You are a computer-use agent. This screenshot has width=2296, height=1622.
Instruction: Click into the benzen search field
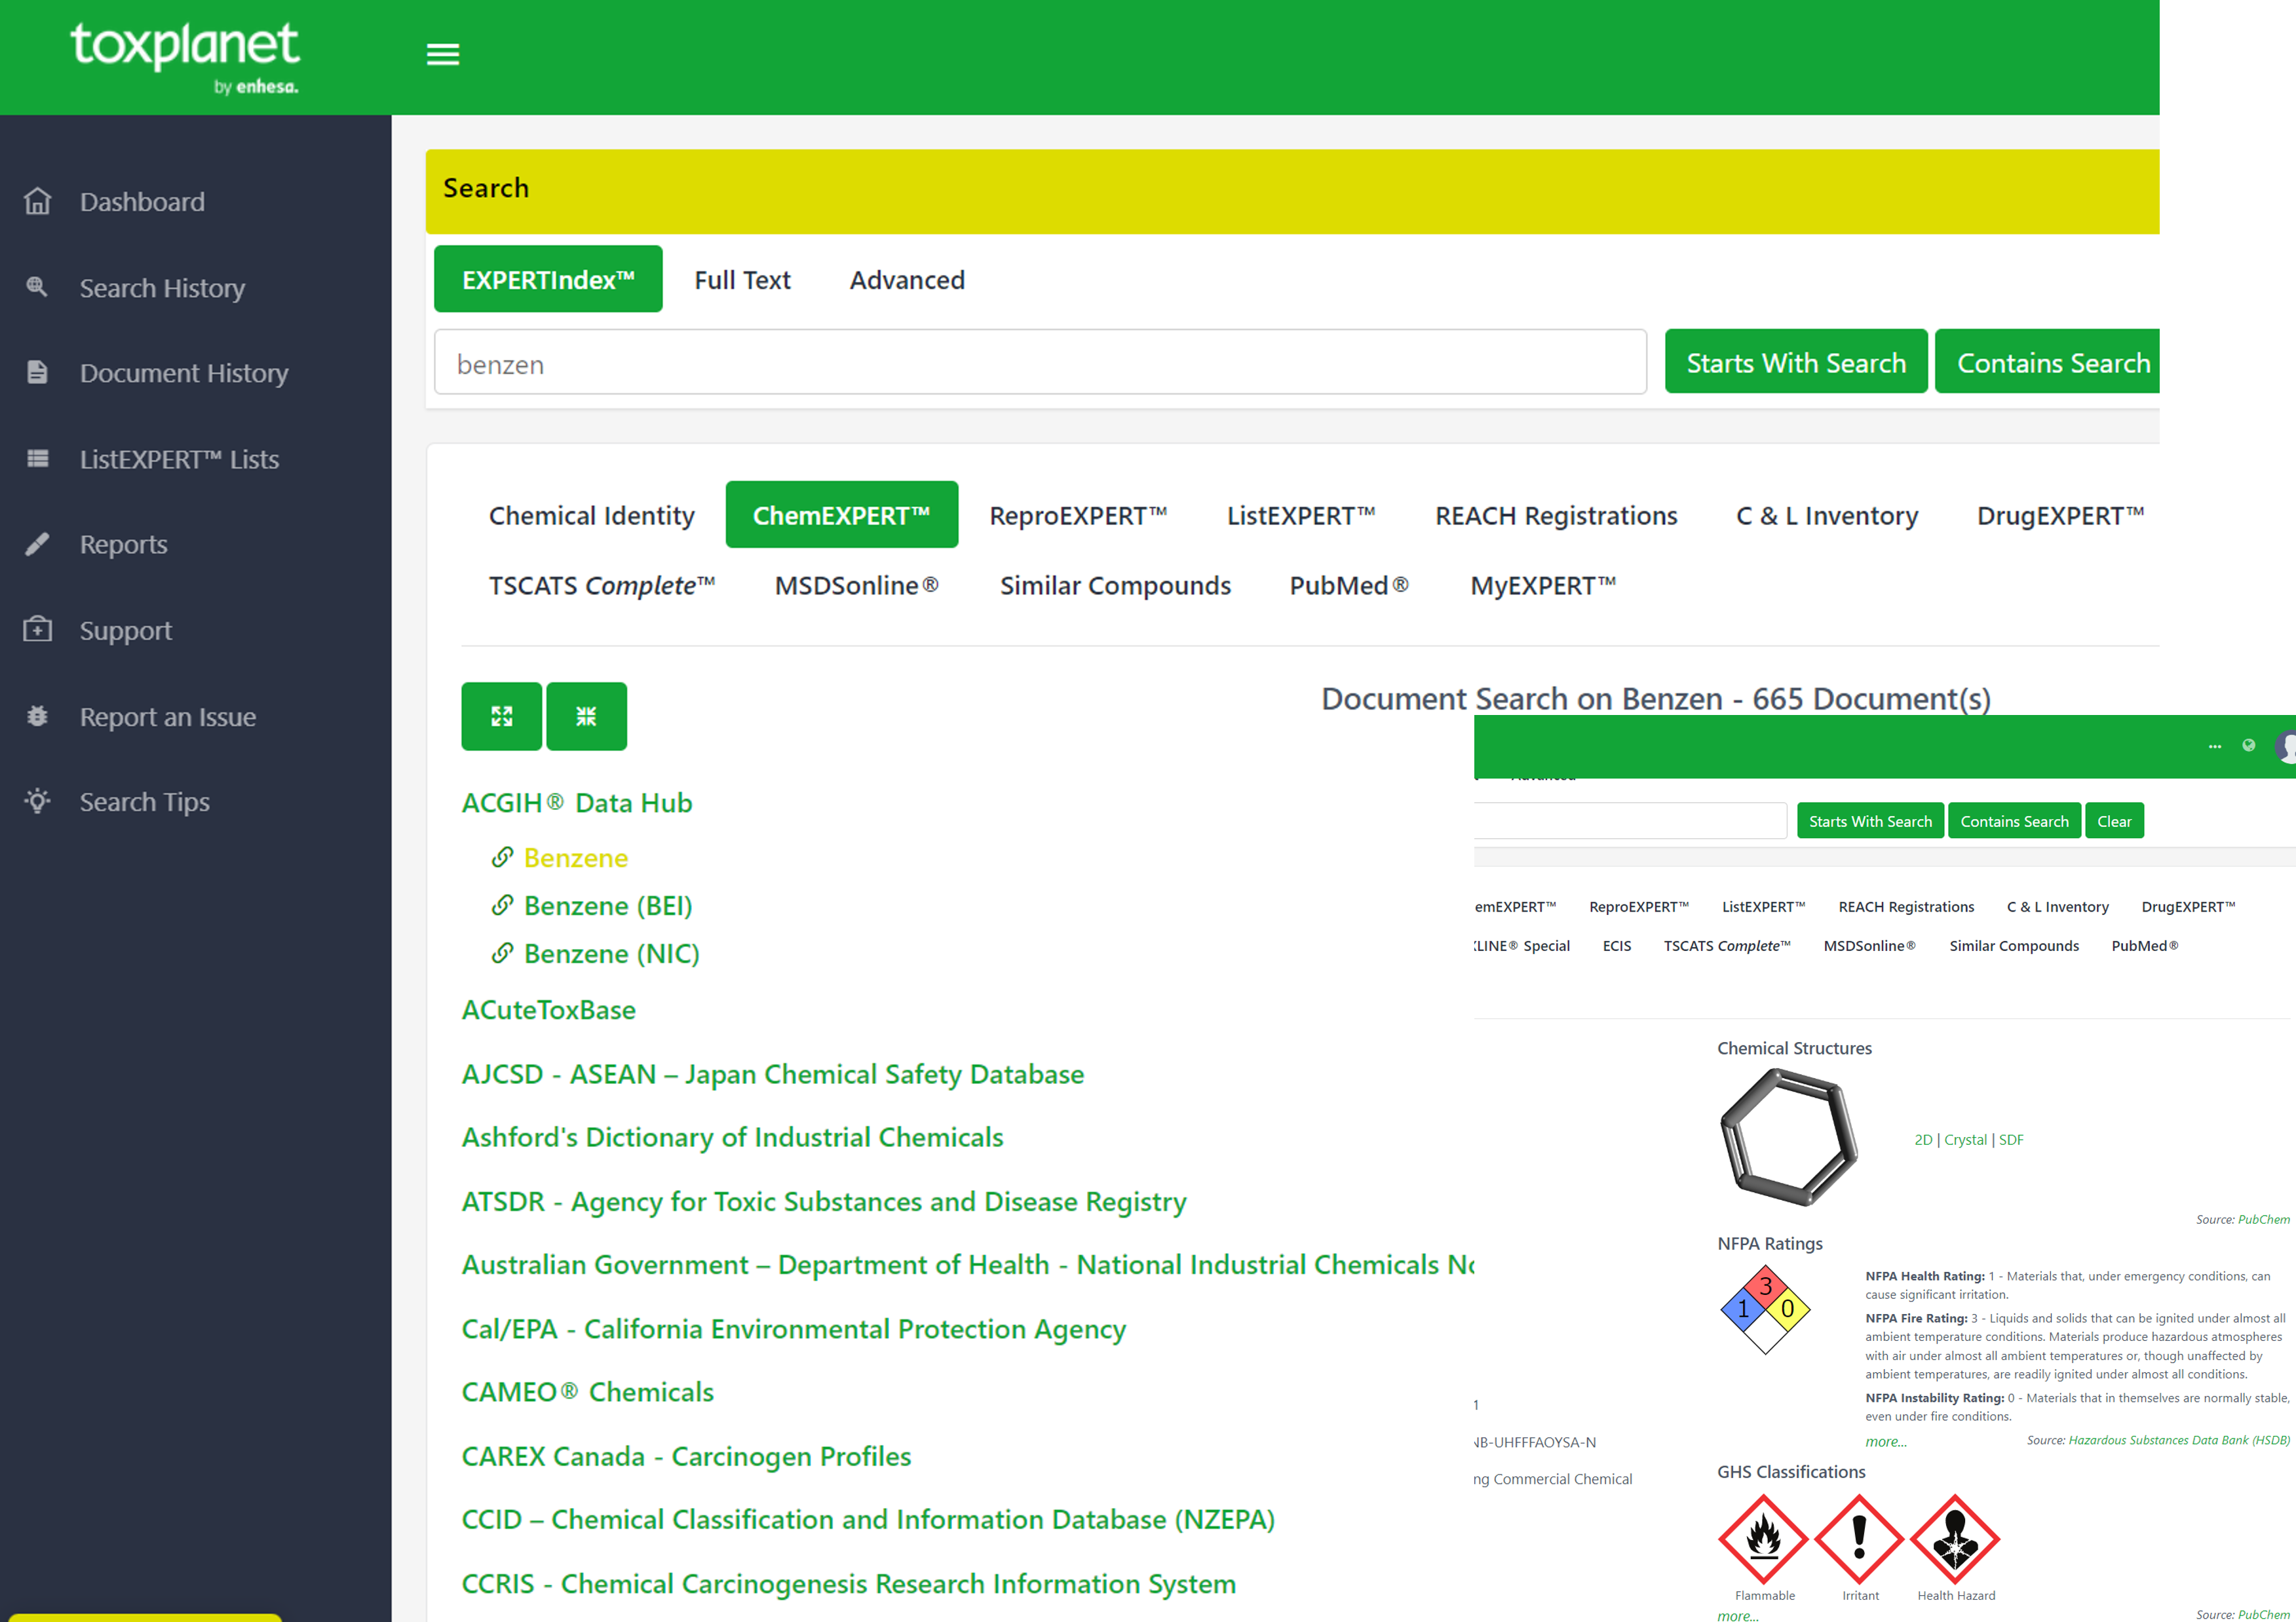point(1040,363)
